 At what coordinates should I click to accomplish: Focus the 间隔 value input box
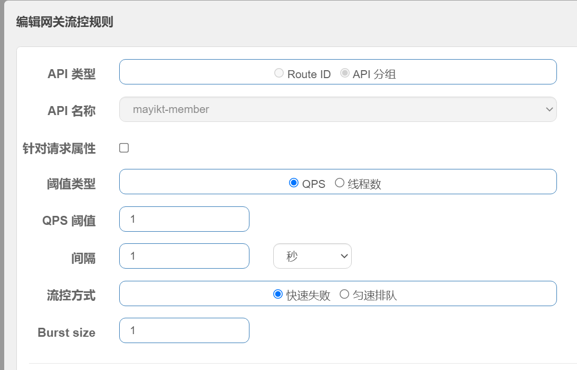[x=184, y=256]
